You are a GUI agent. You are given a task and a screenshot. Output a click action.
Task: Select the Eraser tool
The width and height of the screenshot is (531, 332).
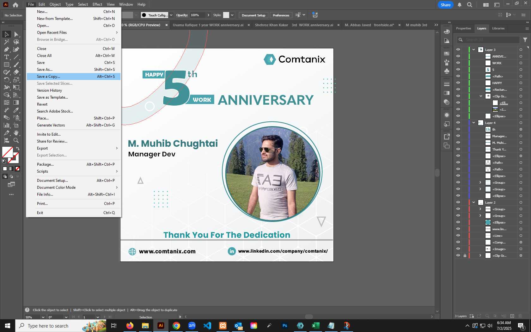(x=16, y=72)
